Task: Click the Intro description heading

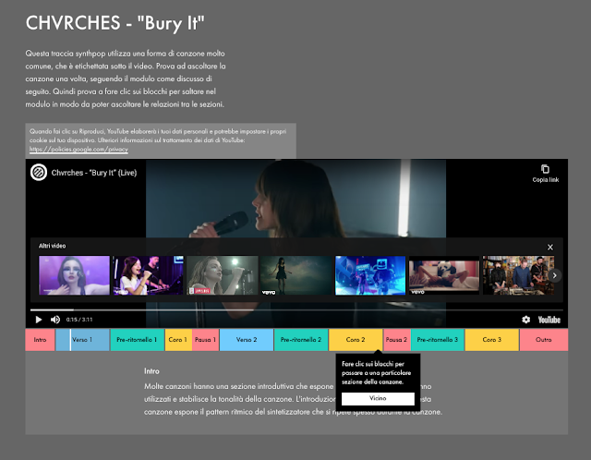Action: coord(151,371)
